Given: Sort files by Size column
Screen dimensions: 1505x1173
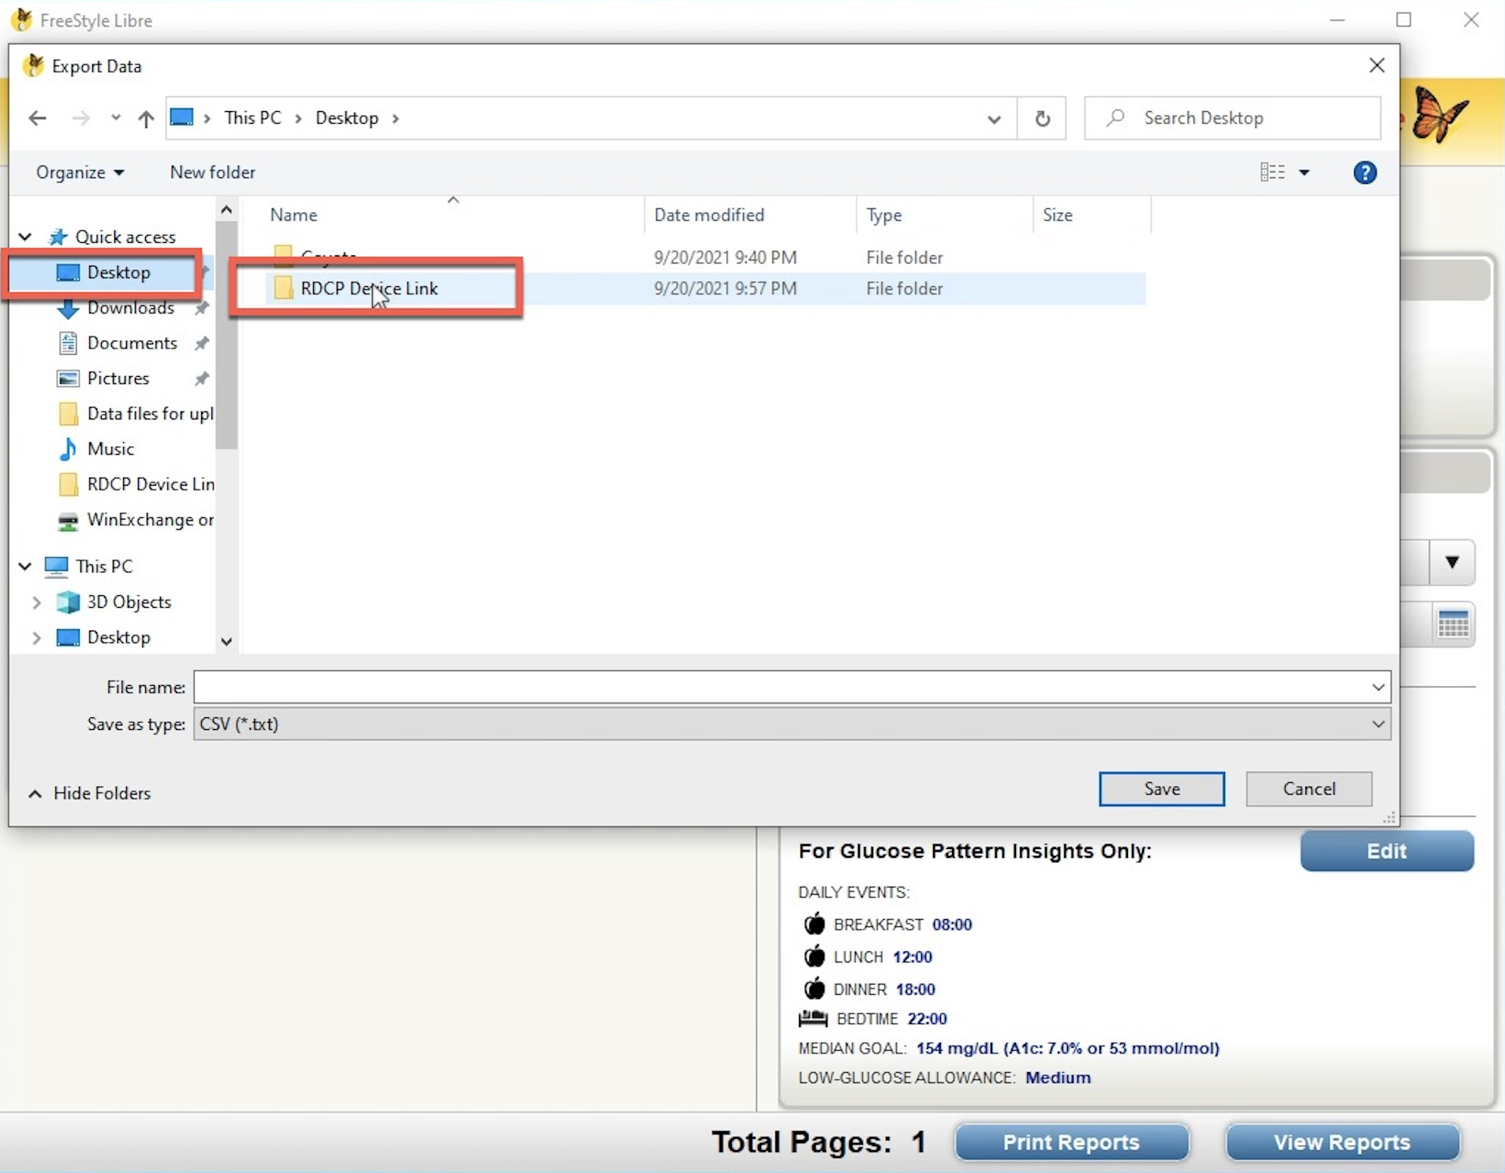Looking at the screenshot, I should (x=1057, y=214).
